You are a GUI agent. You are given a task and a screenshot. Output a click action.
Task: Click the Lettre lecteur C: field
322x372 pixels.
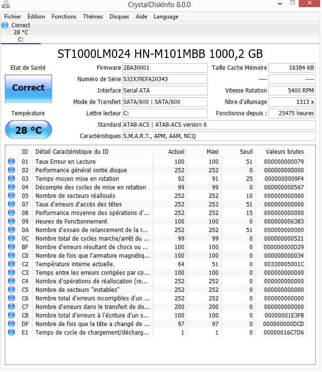(x=165, y=113)
